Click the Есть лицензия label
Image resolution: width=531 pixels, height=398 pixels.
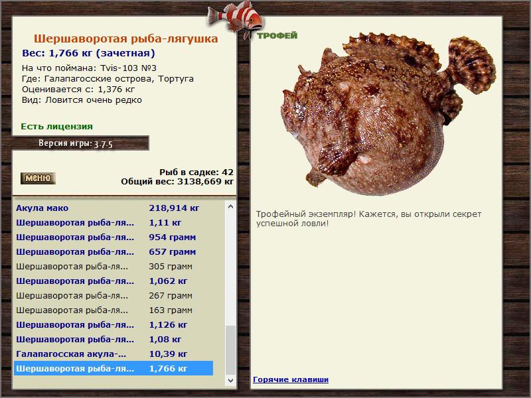56,127
